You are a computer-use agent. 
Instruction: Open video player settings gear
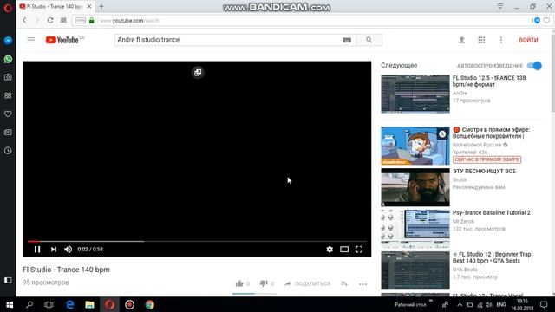point(330,250)
